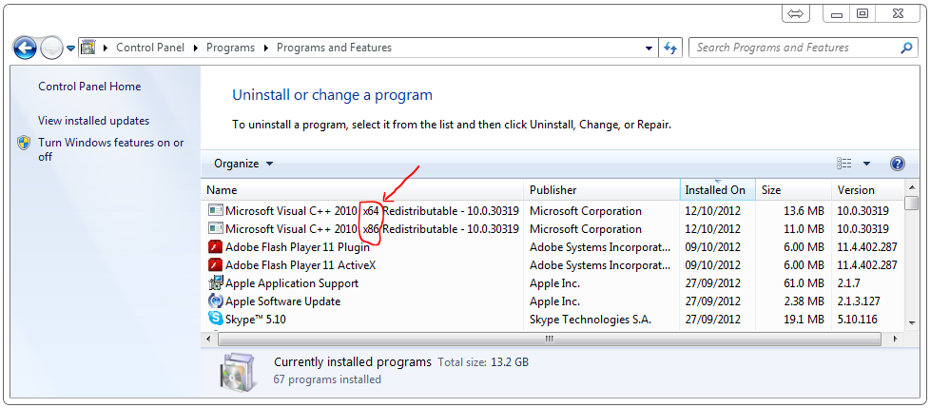Viewport: 930px width, 408px height.
Task: Click the horizontal scrollbar thumb
Action: point(550,340)
